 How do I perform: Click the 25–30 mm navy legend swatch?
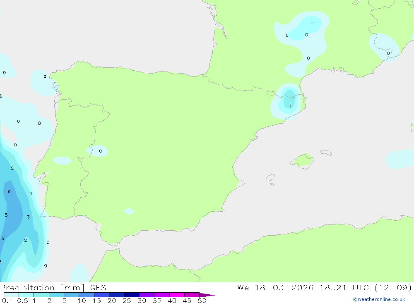(x=132, y=295)
